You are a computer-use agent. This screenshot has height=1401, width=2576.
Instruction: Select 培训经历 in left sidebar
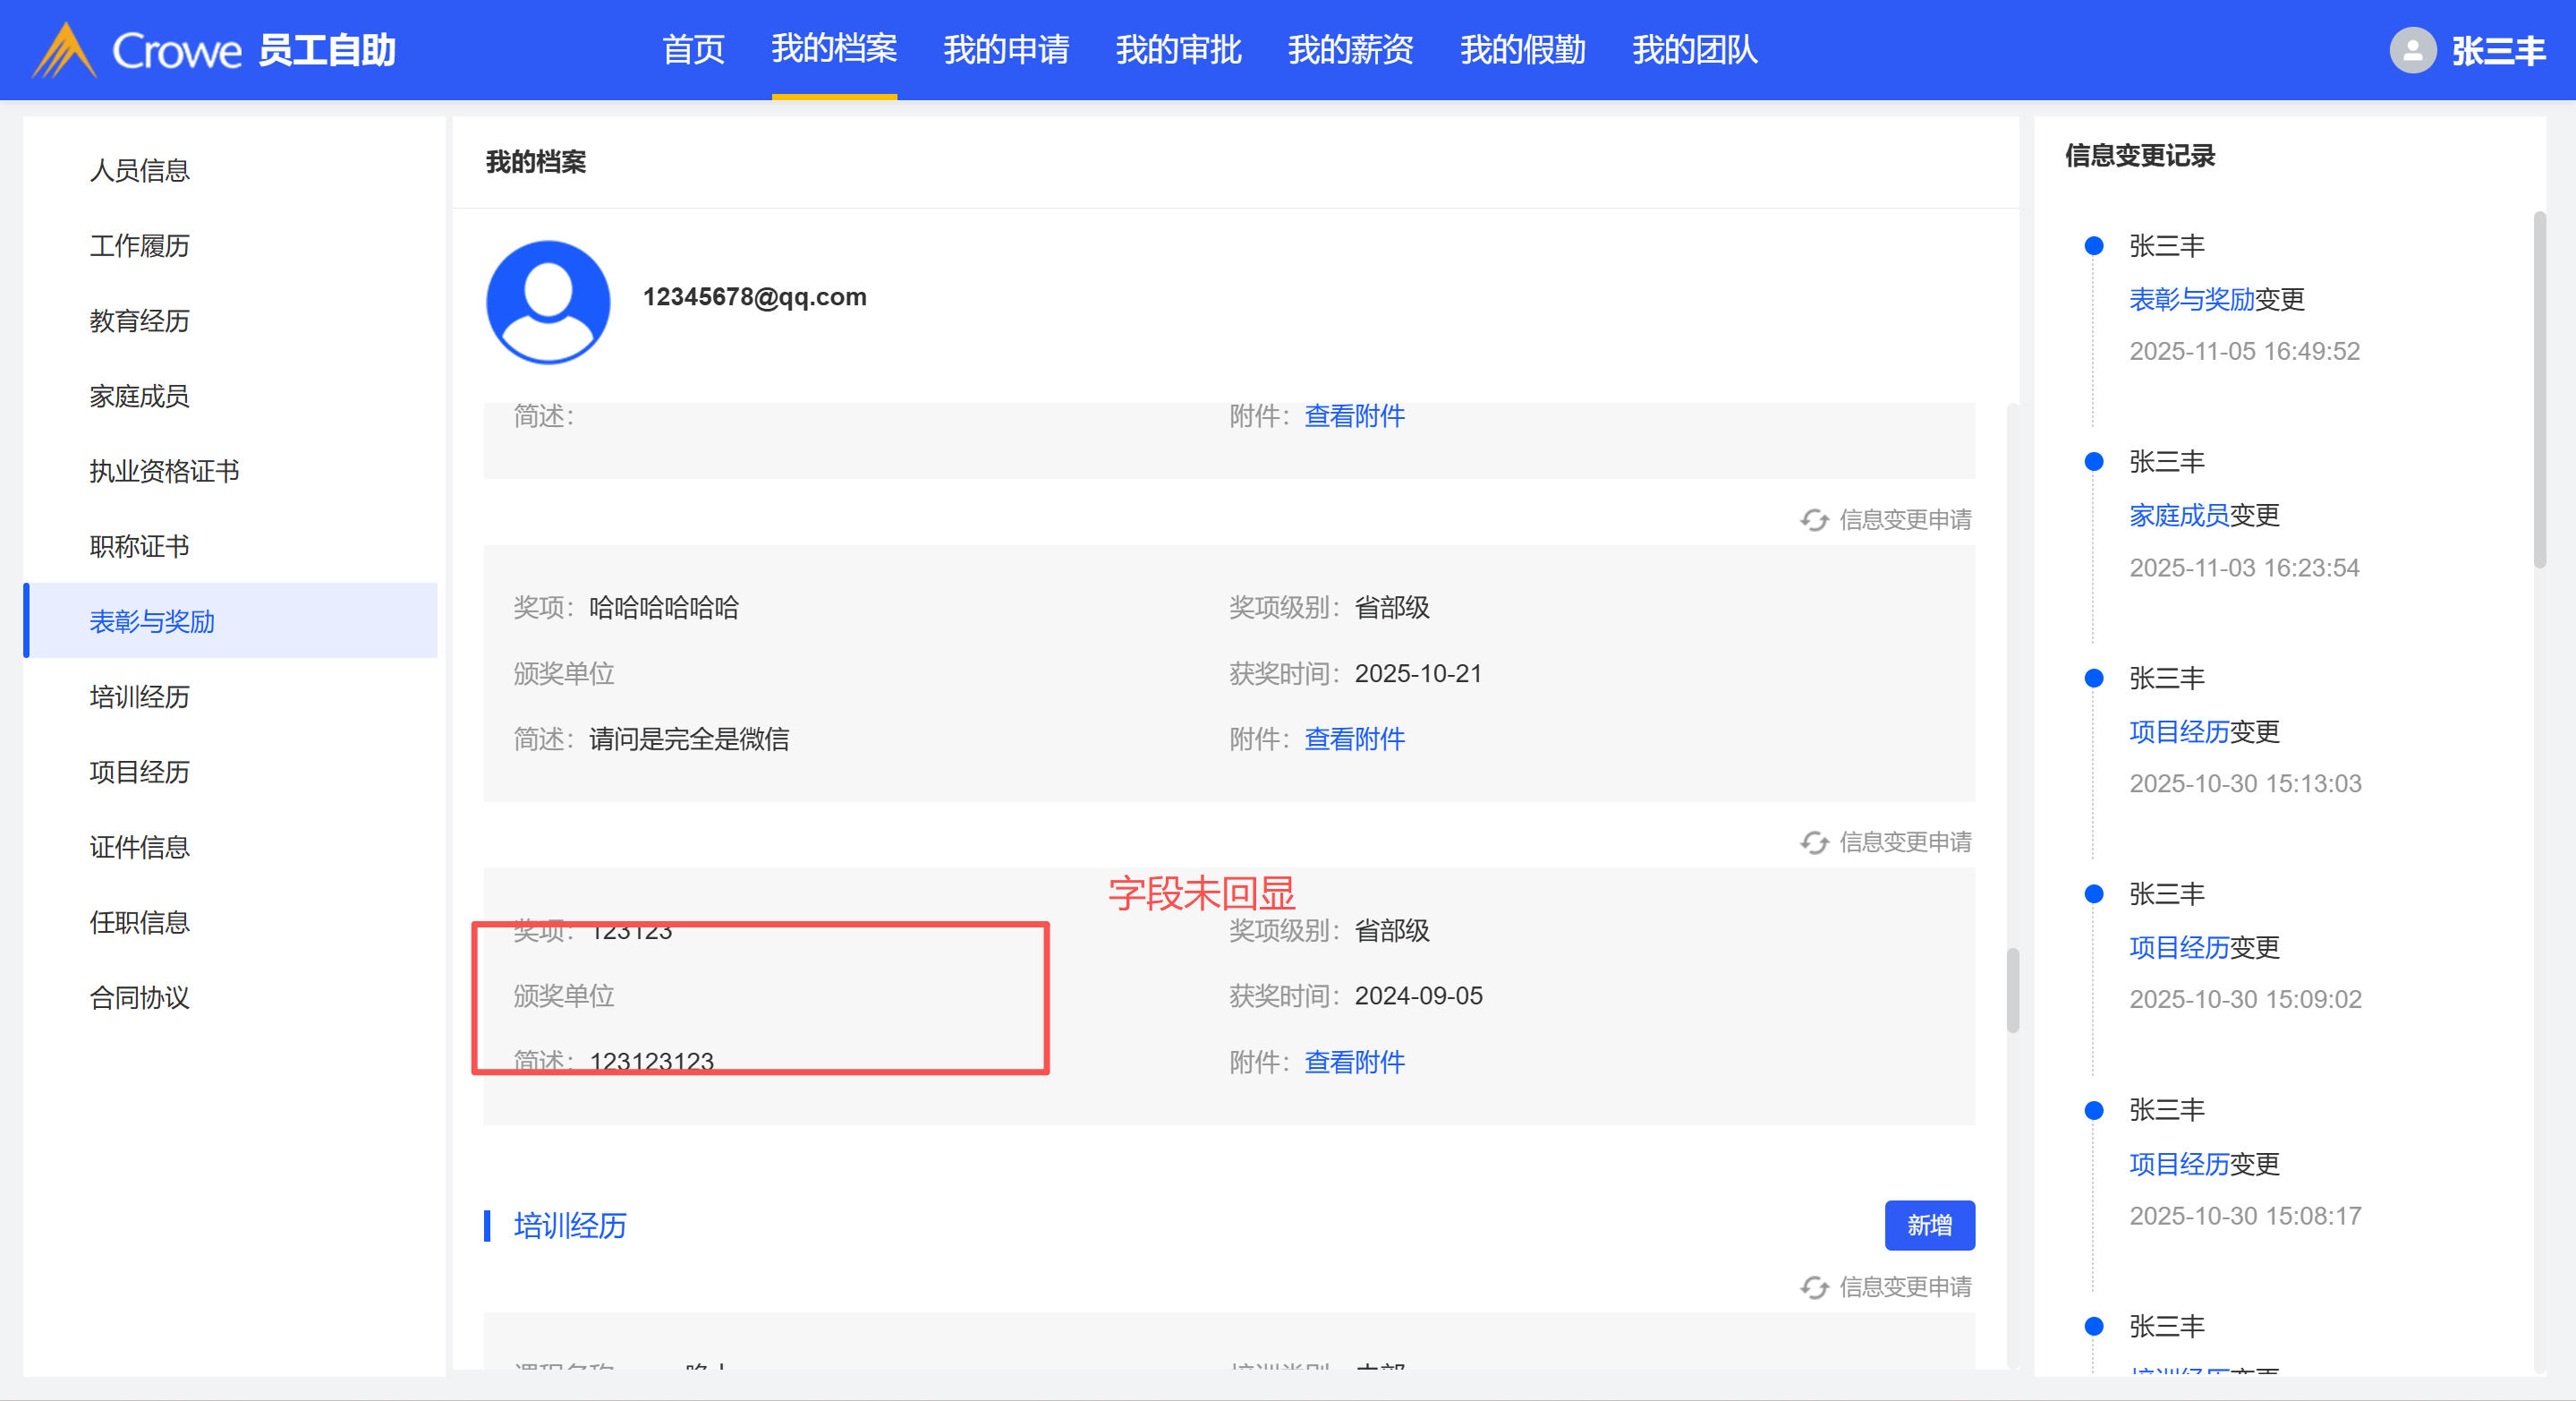tap(140, 696)
